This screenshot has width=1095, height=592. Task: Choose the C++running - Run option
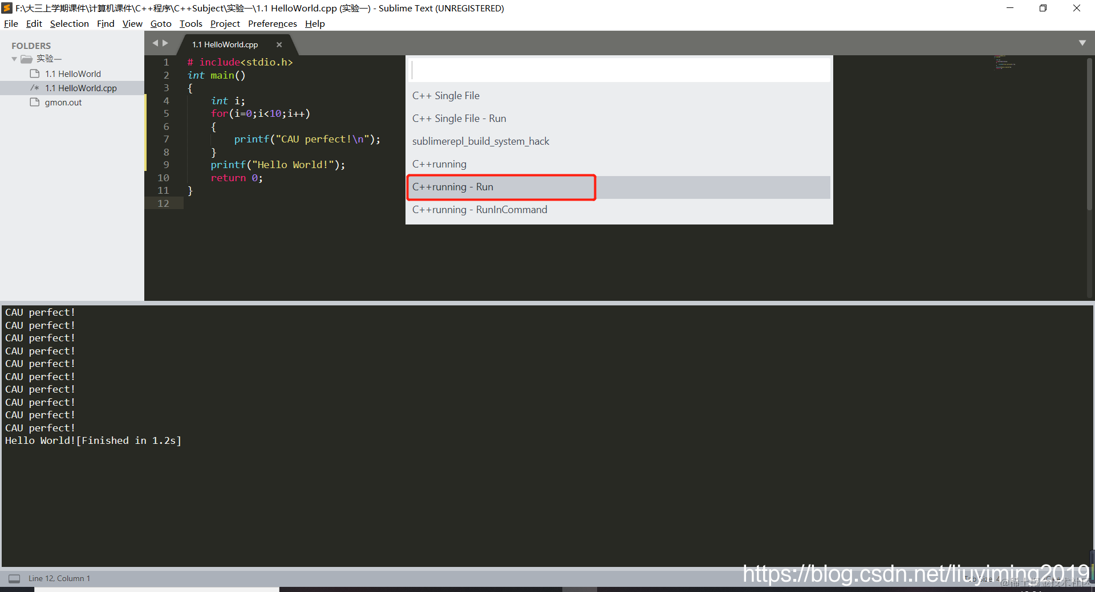point(619,187)
